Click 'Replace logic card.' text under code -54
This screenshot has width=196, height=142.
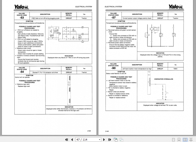[x=24, y=86]
